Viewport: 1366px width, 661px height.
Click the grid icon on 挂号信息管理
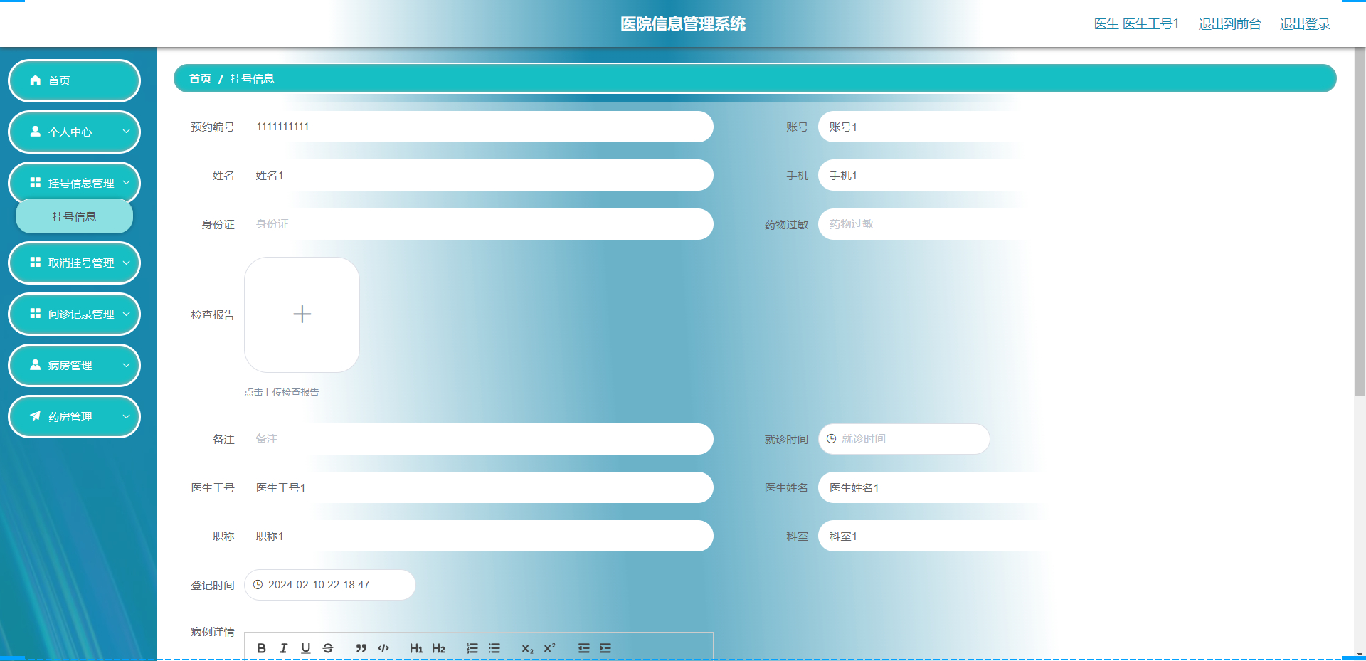point(34,183)
